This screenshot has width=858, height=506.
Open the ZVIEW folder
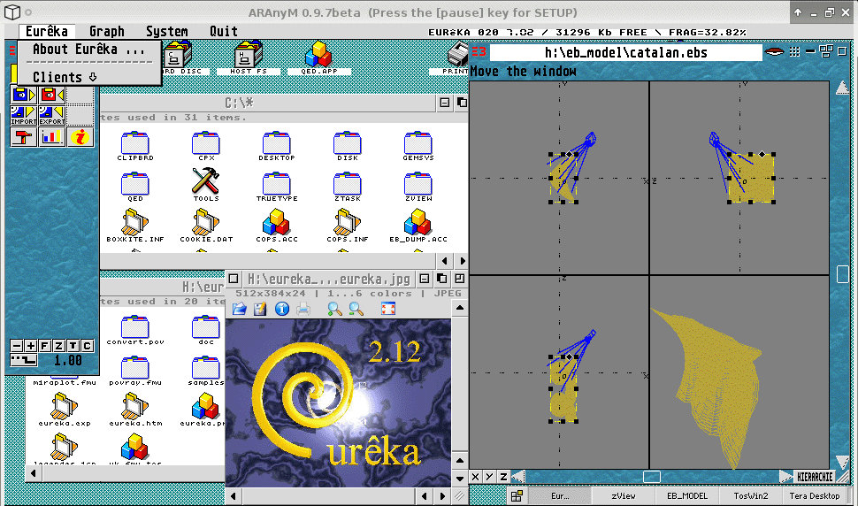[x=418, y=187]
